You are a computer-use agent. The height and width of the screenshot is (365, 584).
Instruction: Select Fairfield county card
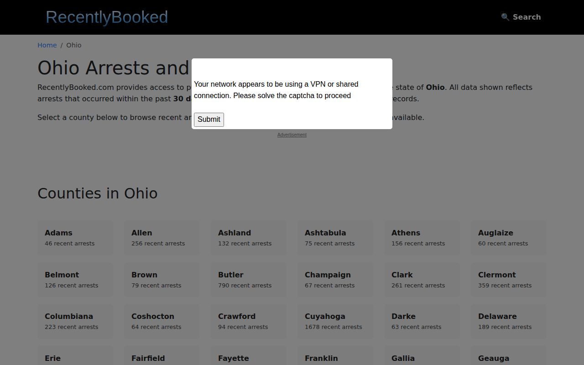(x=162, y=356)
